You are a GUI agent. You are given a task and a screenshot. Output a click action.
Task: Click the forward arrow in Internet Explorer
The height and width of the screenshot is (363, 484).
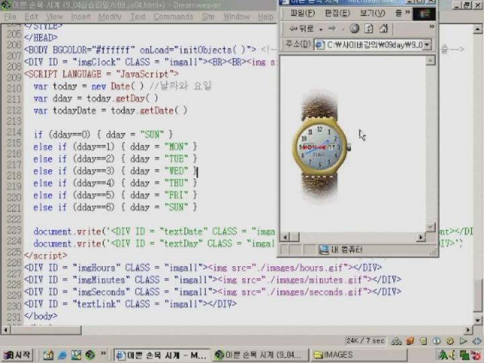332,29
